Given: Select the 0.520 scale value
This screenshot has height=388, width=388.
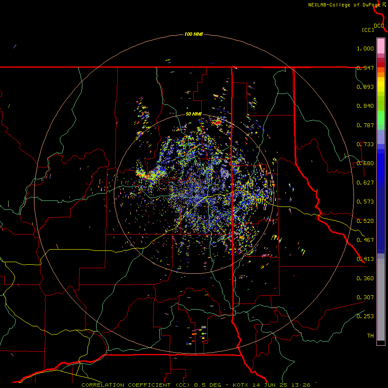Looking at the screenshot, I should point(365,221).
